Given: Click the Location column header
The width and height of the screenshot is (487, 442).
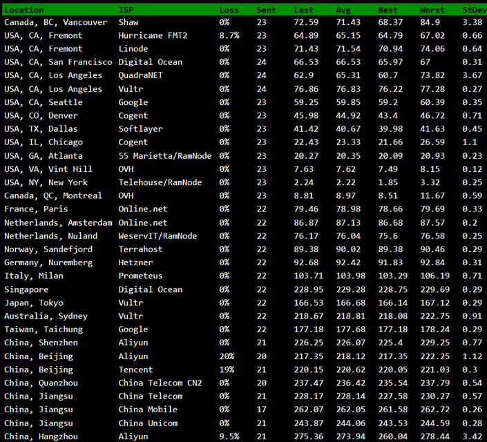Looking at the screenshot, I should (x=24, y=10).
